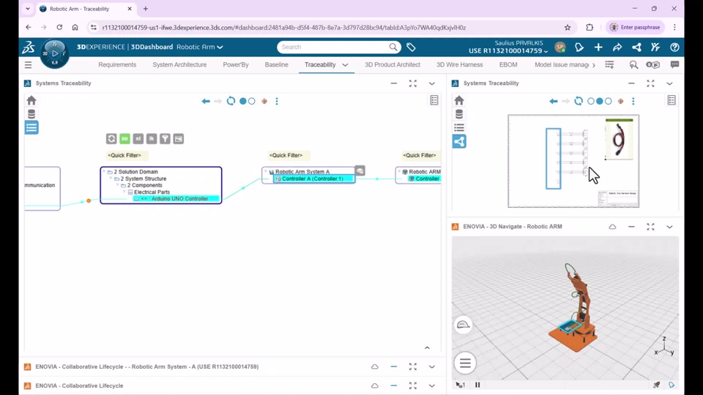This screenshot has height=395, width=703.
Task: Open the properties panel icon at right of the left Traceability widget
Action: (x=434, y=100)
